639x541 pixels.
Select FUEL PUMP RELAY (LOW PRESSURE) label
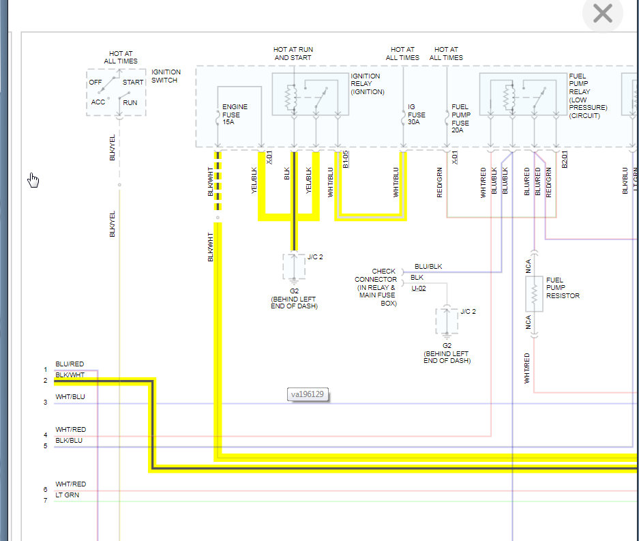[x=588, y=96]
